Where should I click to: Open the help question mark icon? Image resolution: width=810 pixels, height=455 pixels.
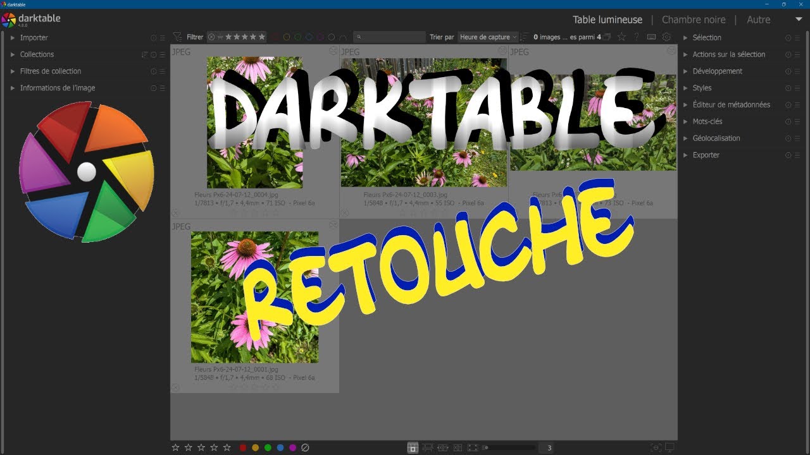(637, 37)
